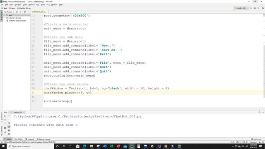Open the vertical Favorites tool window
Screen dimensions: 265x149
(2, 130)
